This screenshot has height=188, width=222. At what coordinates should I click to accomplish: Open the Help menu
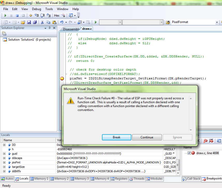pos(76,9)
